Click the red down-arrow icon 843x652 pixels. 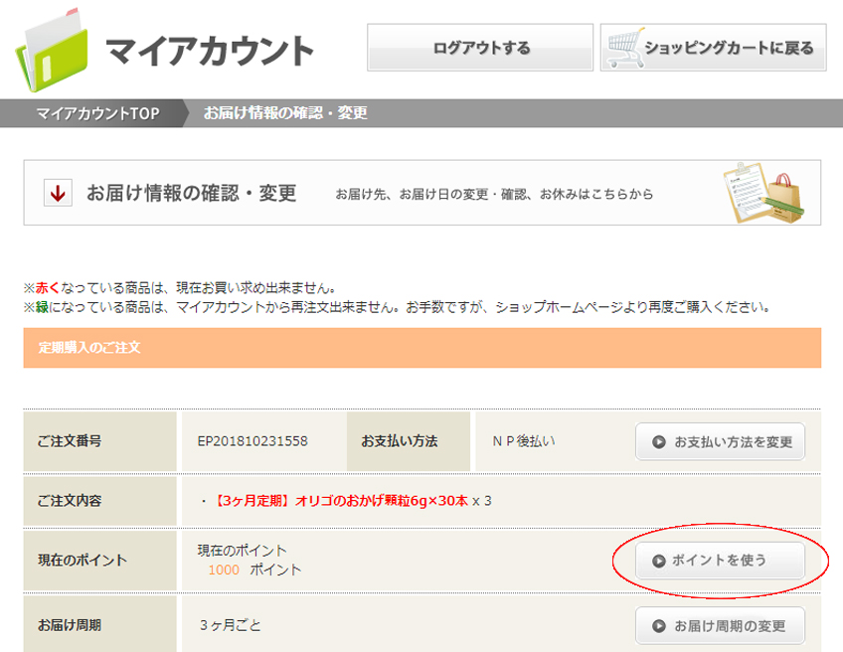pos(58,193)
